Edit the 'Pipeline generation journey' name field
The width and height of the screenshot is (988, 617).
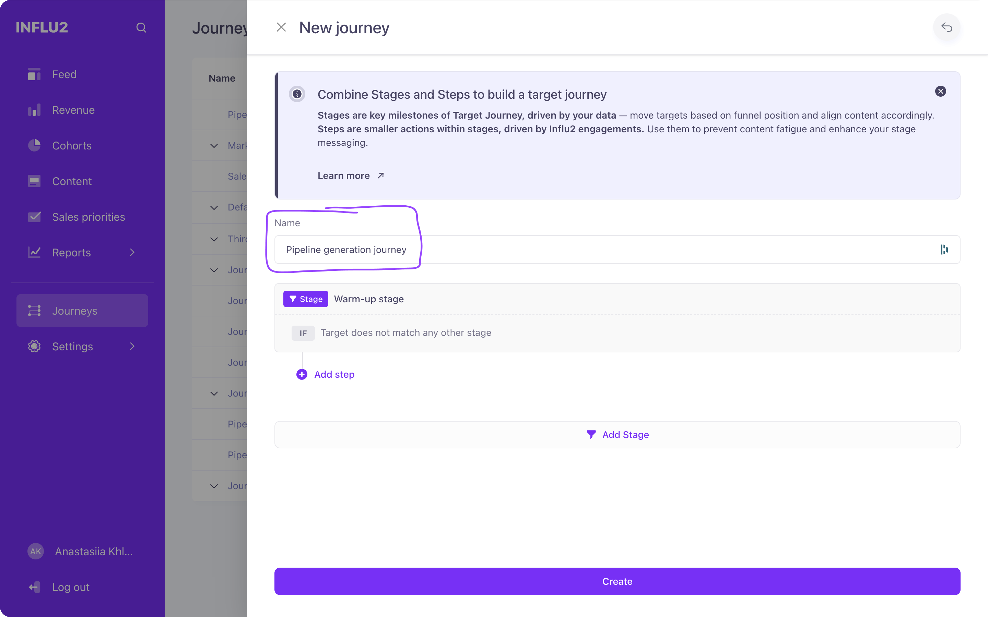coord(346,249)
